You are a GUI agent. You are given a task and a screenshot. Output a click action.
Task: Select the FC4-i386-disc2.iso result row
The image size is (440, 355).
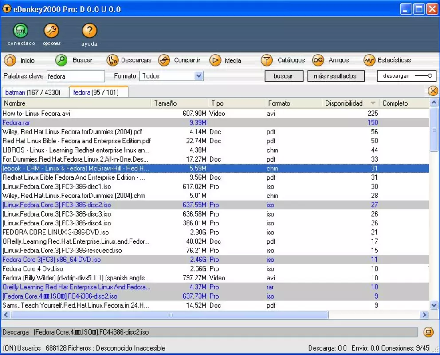(x=216, y=296)
